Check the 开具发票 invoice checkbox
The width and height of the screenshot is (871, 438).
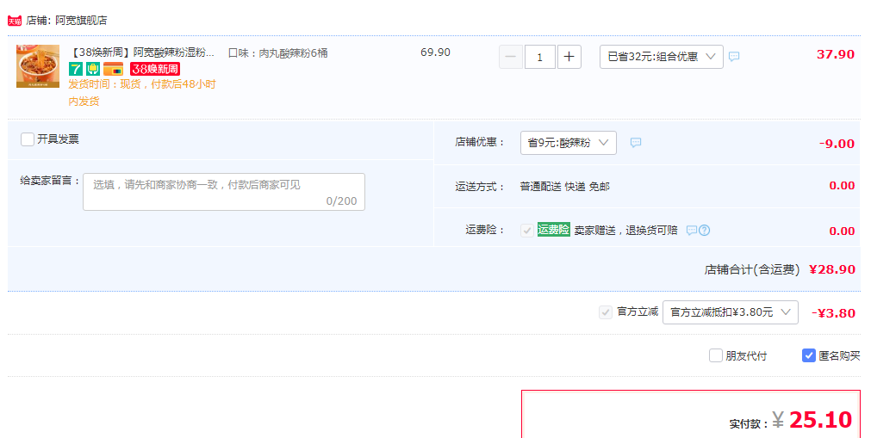(x=28, y=139)
